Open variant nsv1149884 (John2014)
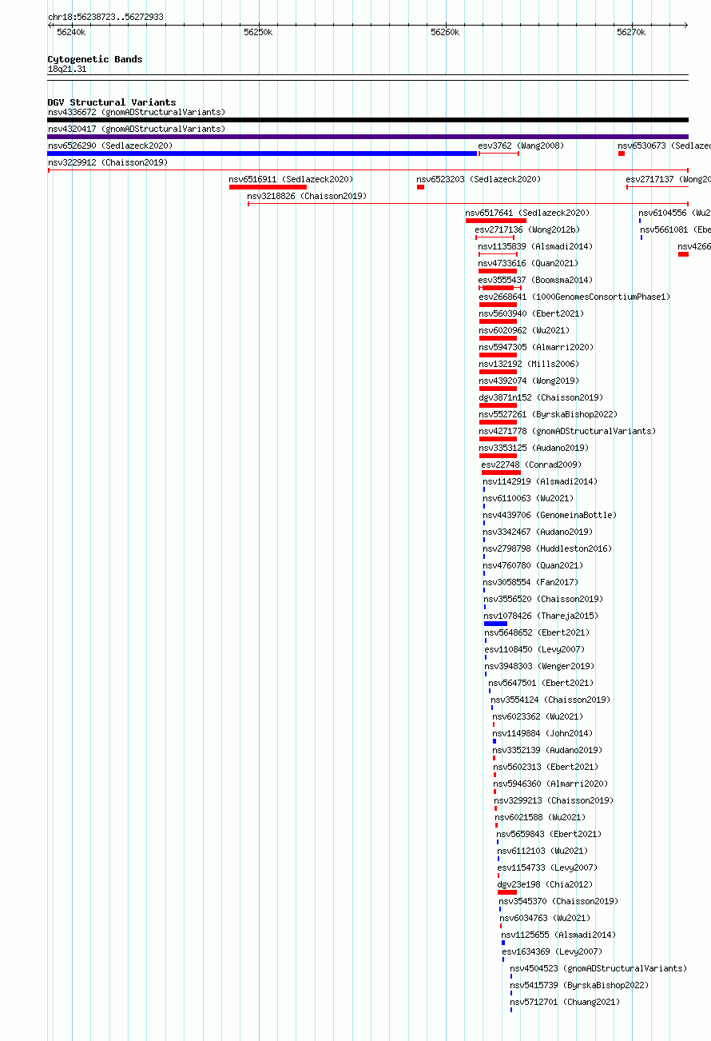Screen dimensions: 711x1041 542,733
